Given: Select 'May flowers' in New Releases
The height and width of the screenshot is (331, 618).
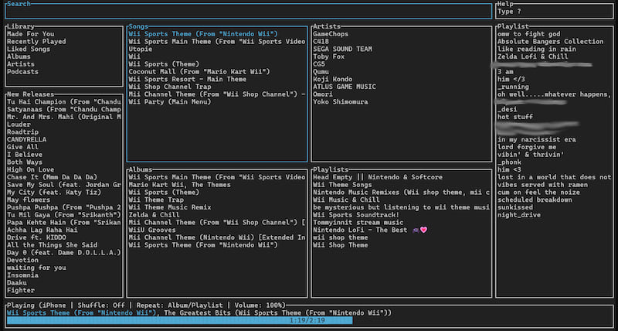Looking at the screenshot, I should point(27,200).
